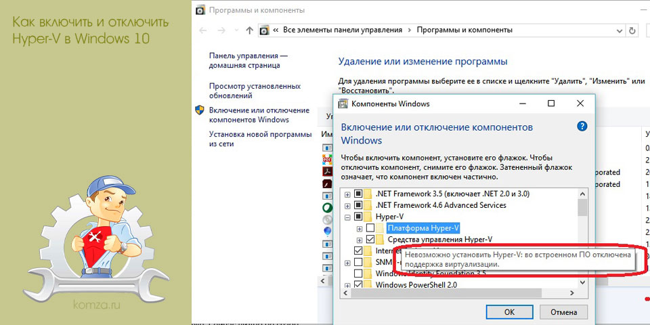
Task: Open Просмотр установленных обновлений link
Action: [x=255, y=91]
